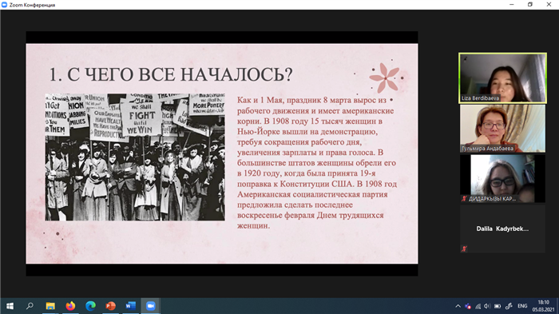Expand hidden system tray icons

(458, 306)
